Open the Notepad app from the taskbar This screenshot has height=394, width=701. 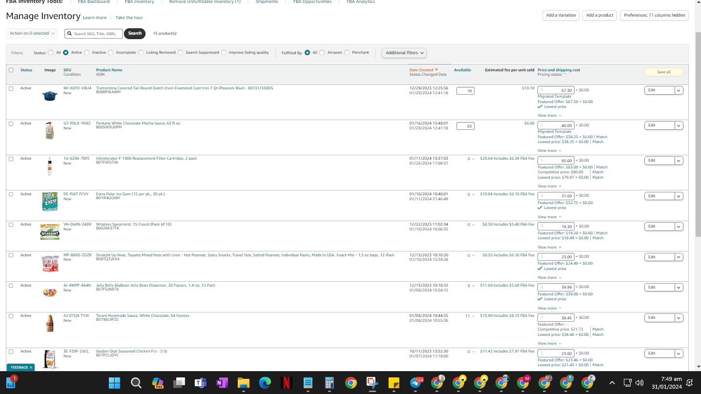[308, 383]
